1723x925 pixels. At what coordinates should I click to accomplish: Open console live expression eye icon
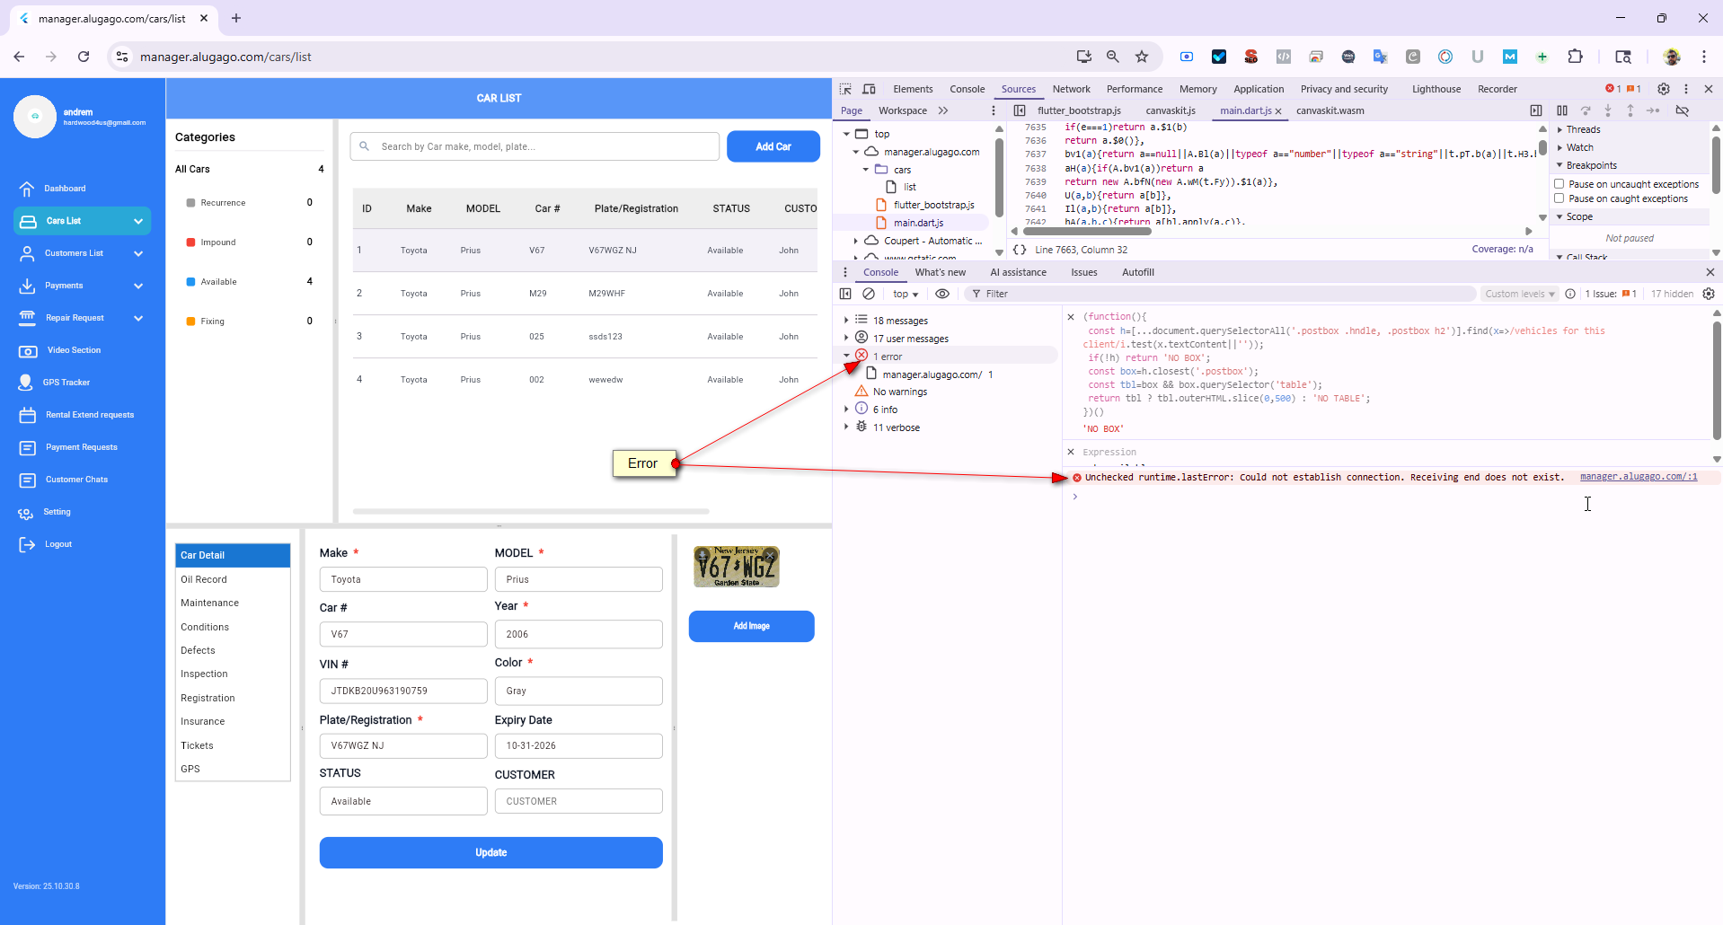click(x=941, y=294)
